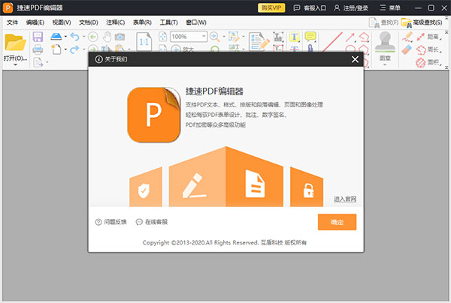Open the 视图(V) menu
This screenshot has height=303, width=451.
pos(62,22)
